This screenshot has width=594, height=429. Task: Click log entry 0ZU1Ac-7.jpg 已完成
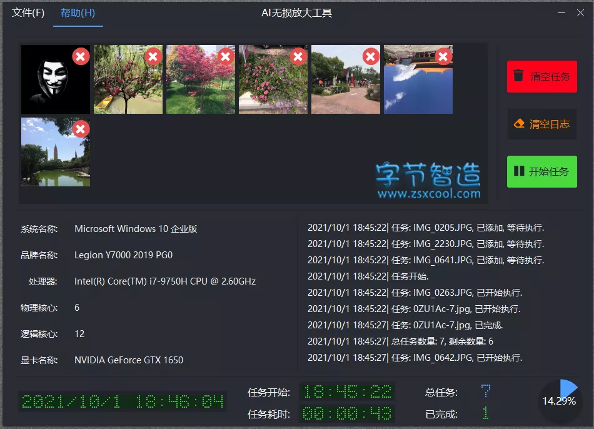point(405,325)
